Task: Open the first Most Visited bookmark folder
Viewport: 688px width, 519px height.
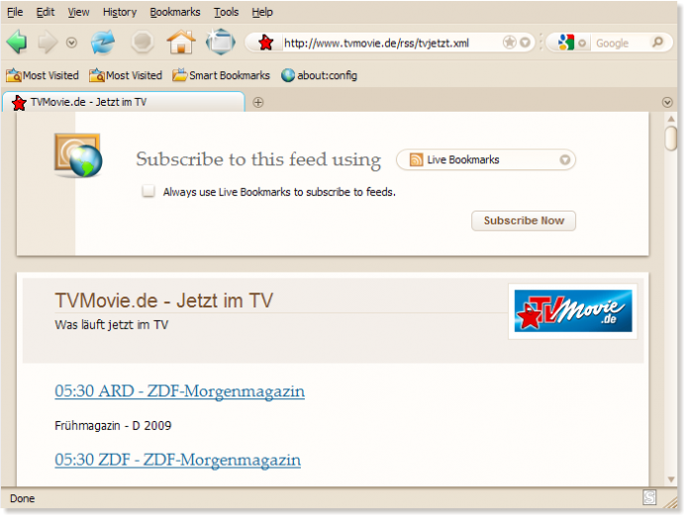Action: coord(43,75)
